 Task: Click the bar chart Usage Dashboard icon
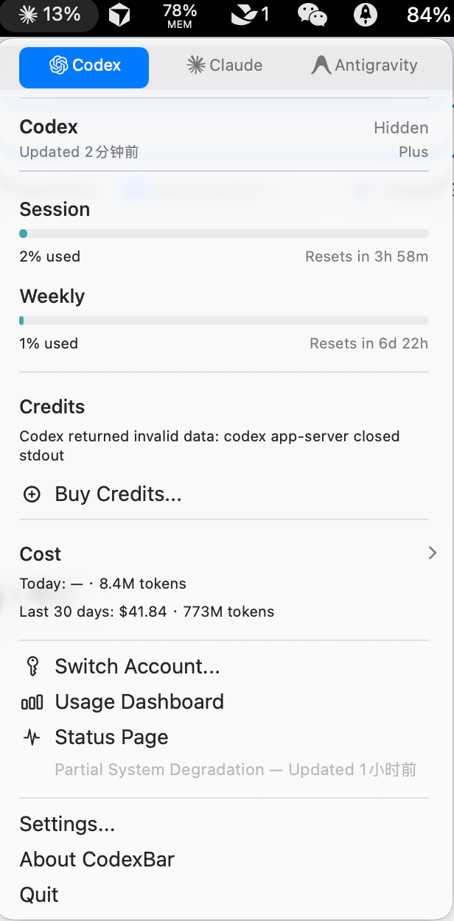[x=32, y=702]
